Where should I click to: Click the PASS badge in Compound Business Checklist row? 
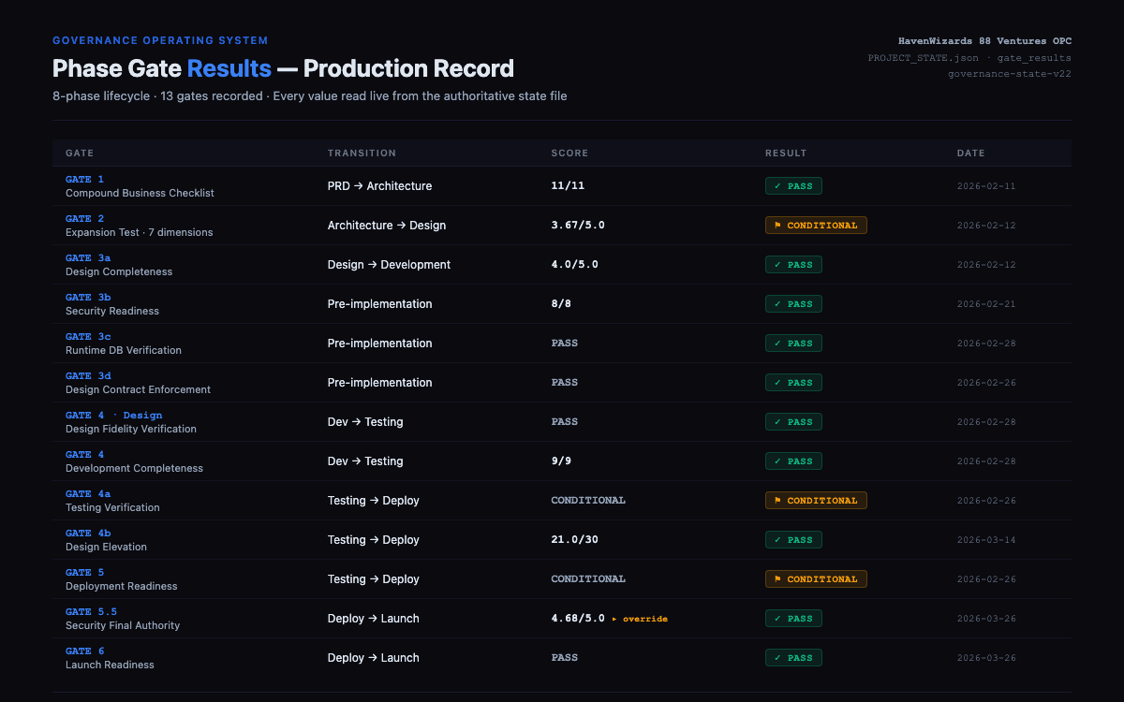coord(793,186)
